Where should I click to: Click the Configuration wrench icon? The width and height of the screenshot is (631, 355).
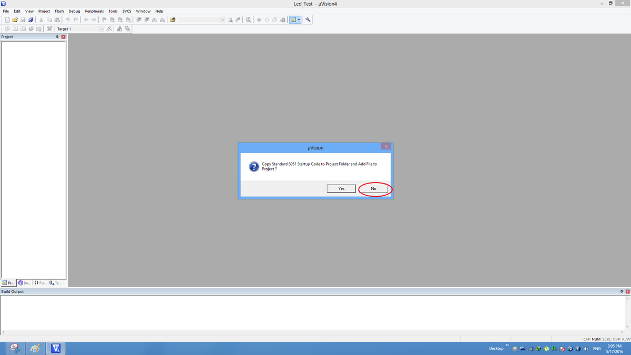pos(308,20)
